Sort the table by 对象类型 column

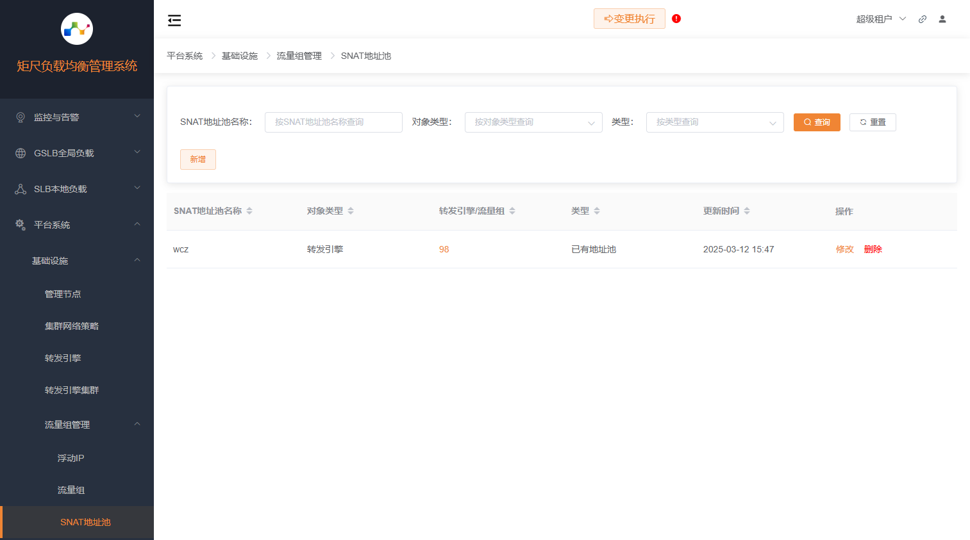coord(351,211)
